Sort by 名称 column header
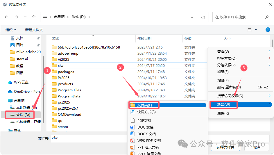The image size is (274, 155). tap(55, 38)
